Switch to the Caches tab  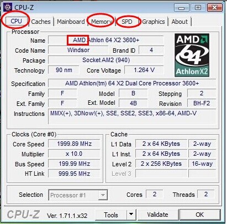pos(41,22)
